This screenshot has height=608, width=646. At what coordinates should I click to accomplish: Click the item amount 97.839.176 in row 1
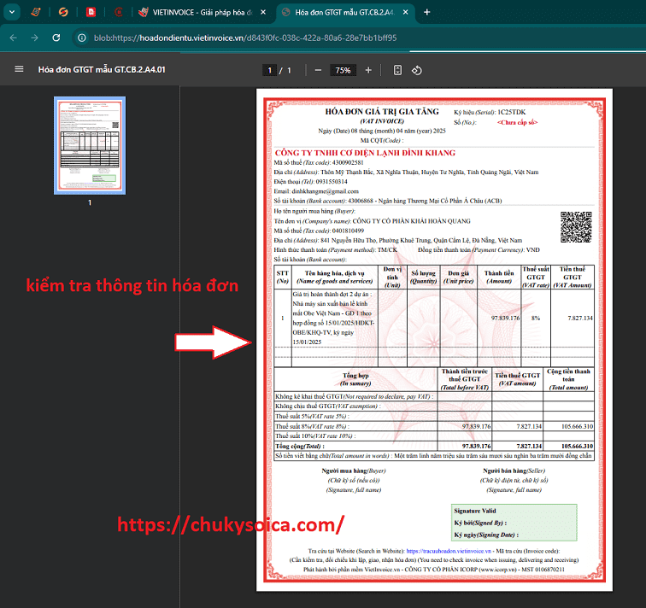[505, 318]
